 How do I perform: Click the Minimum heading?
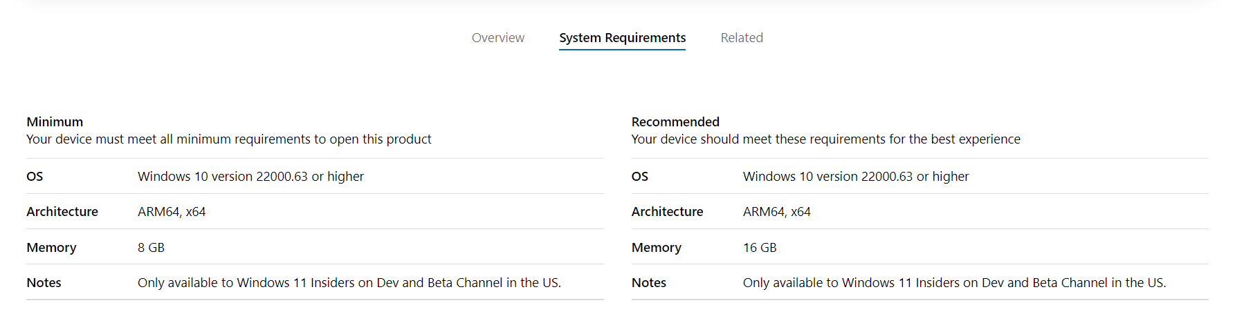click(55, 121)
